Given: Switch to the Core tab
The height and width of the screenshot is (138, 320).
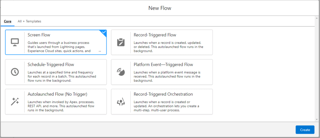Looking at the screenshot, I should (x=7, y=21).
